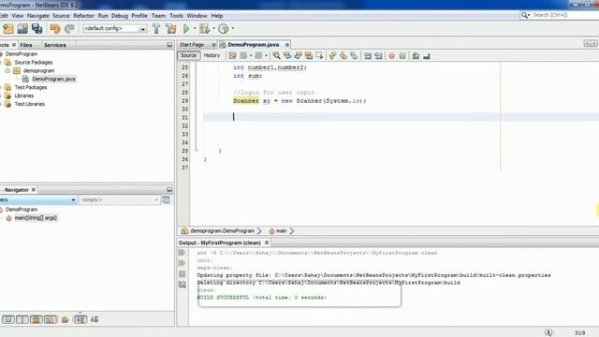The image size is (599, 337).
Task: Open the Tools menu
Action: coord(176,16)
